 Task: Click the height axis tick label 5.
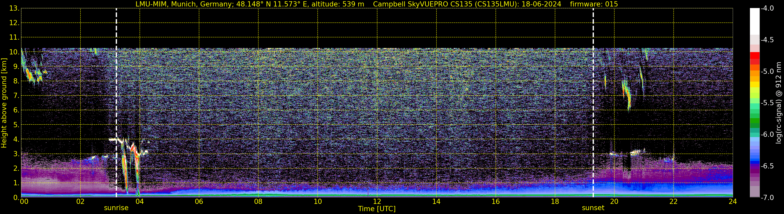point(16,125)
